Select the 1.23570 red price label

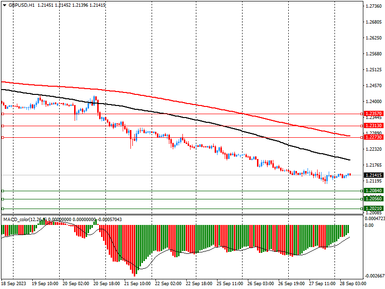pyautogui.click(x=373, y=114)
